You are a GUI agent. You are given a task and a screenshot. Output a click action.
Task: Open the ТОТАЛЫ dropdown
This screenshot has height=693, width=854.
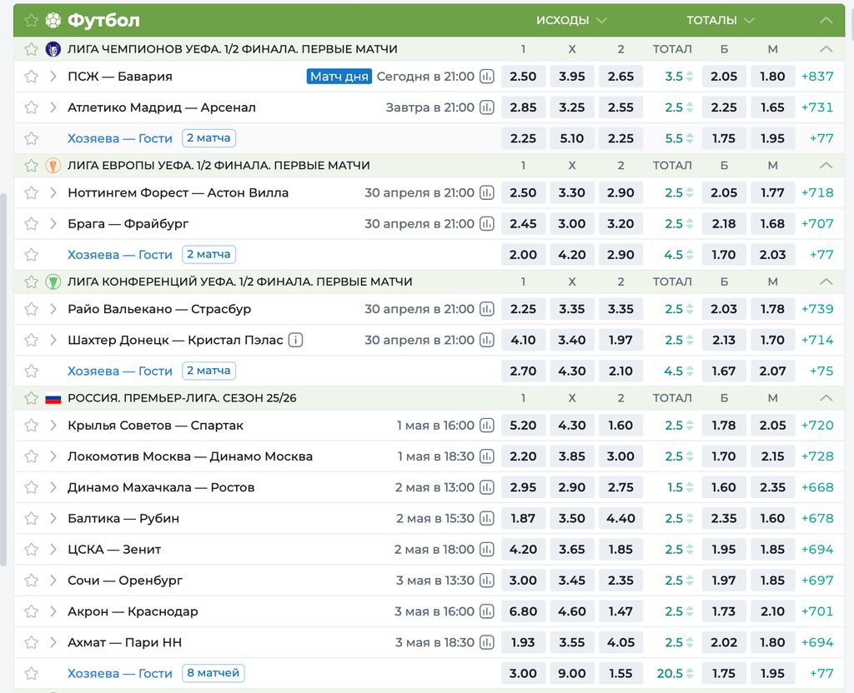720,21
